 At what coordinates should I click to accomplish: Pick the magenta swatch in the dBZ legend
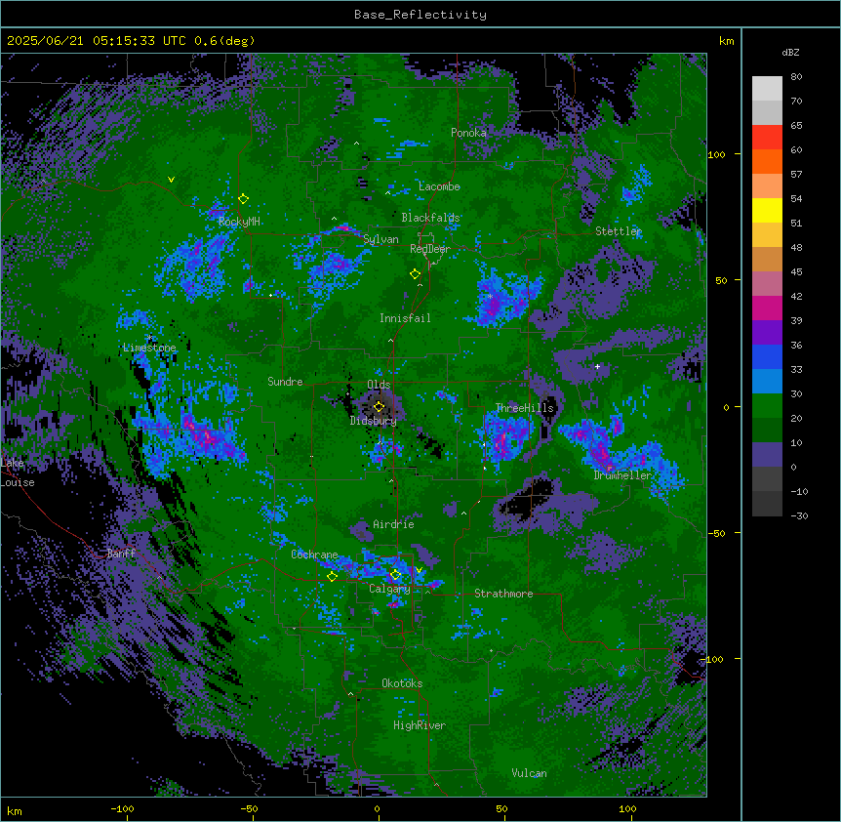point(767,308)
